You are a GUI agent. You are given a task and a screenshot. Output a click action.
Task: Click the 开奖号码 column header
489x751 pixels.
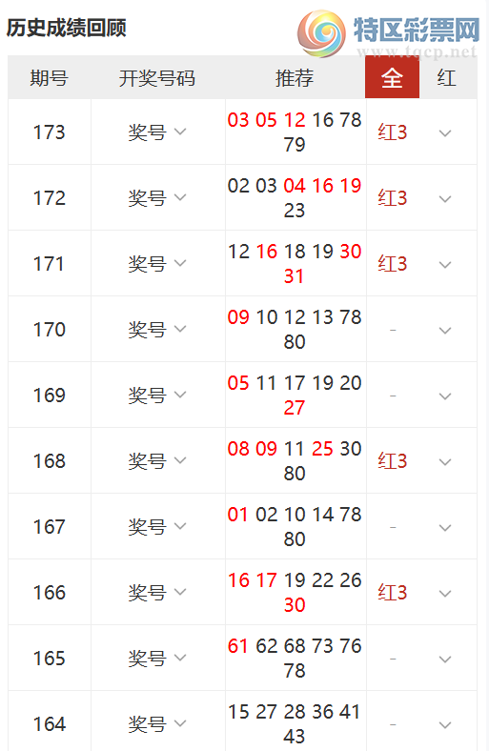tap(157, 78)
